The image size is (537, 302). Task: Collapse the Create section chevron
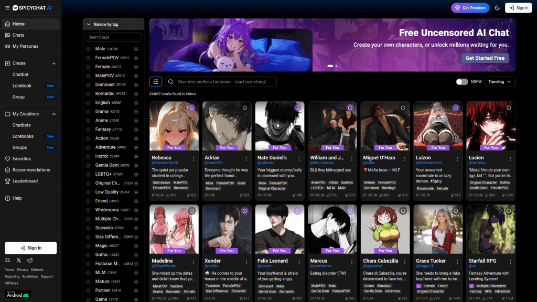click(54, 63)
